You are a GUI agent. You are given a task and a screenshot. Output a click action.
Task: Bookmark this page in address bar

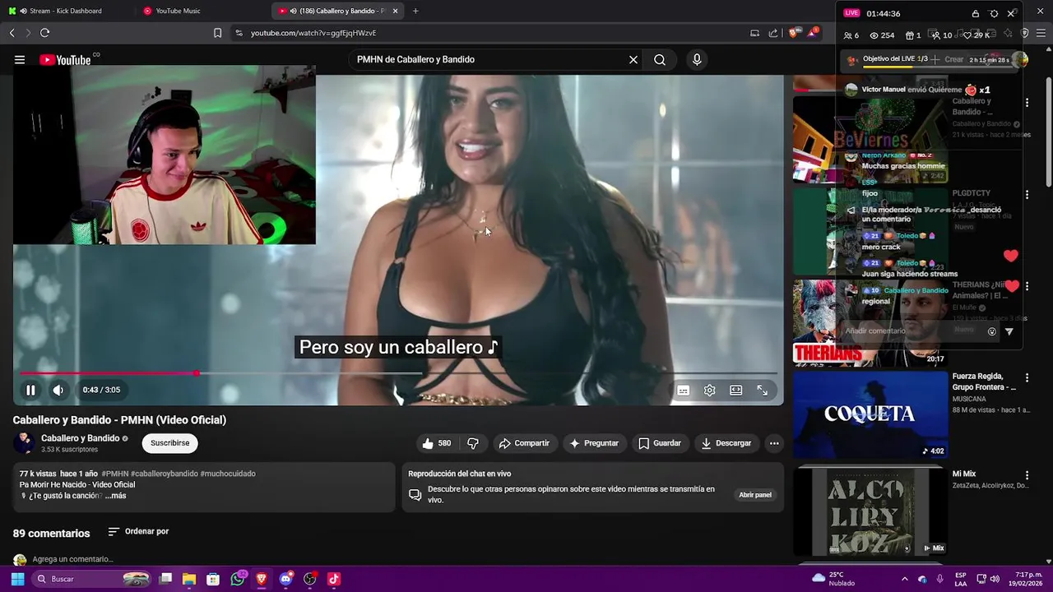coord(217,33)
